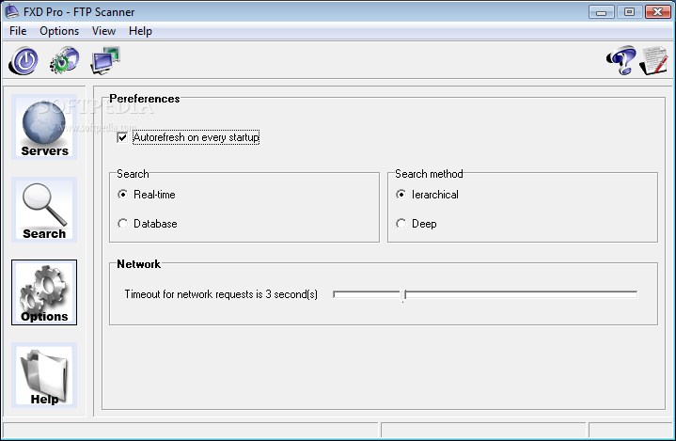
Task: Choose the Ierarchical search method
Action: (x=401, y=195)
